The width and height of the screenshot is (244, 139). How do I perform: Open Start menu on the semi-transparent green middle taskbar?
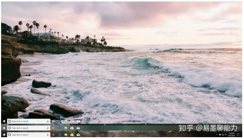pyautogui.click(x=4, y=128)
